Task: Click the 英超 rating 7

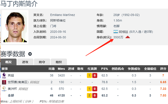Action: point(163,75)
